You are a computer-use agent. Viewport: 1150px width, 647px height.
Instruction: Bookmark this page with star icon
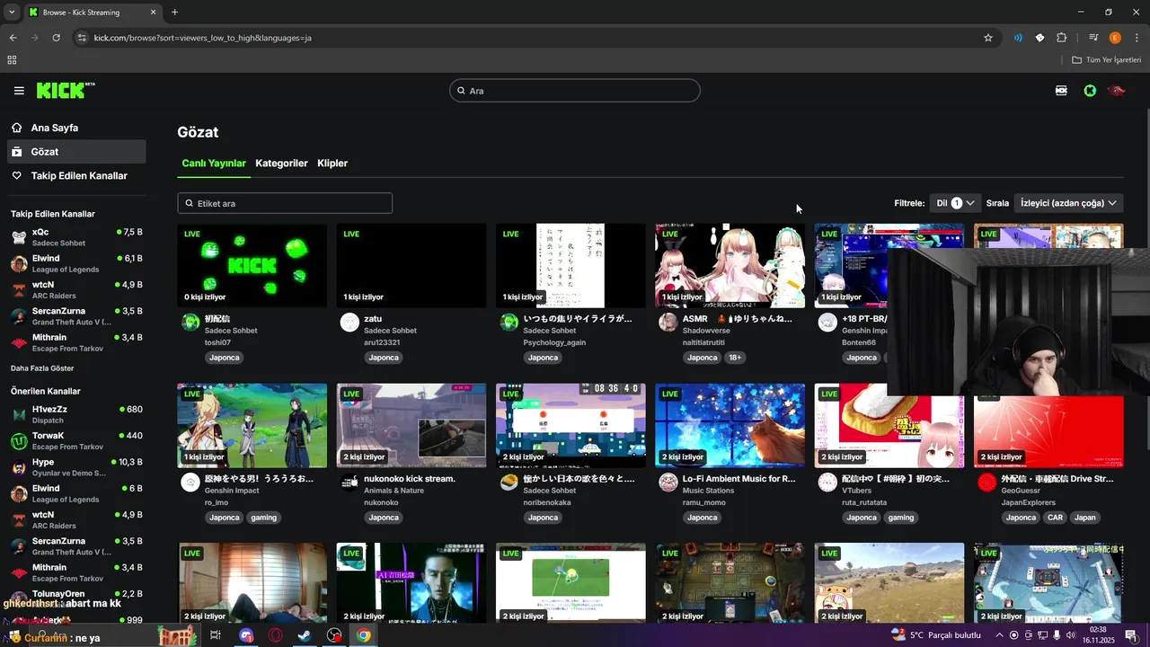[988, 38]
